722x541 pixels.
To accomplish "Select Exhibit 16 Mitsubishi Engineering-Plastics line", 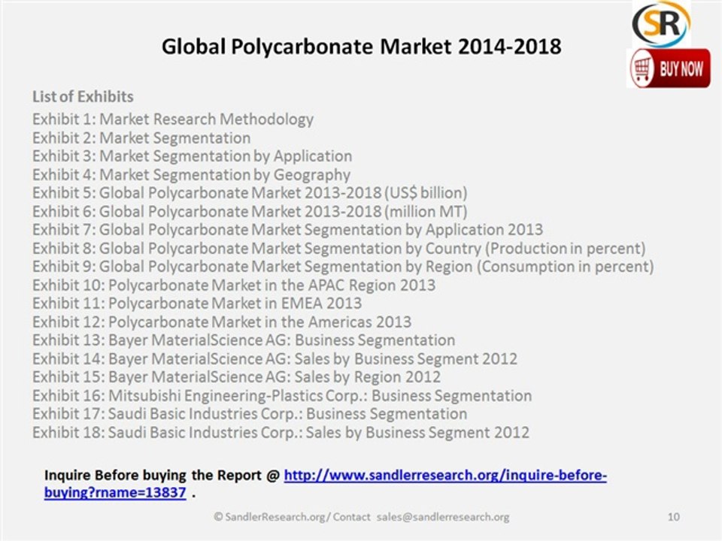I will (x=282, y=396).
